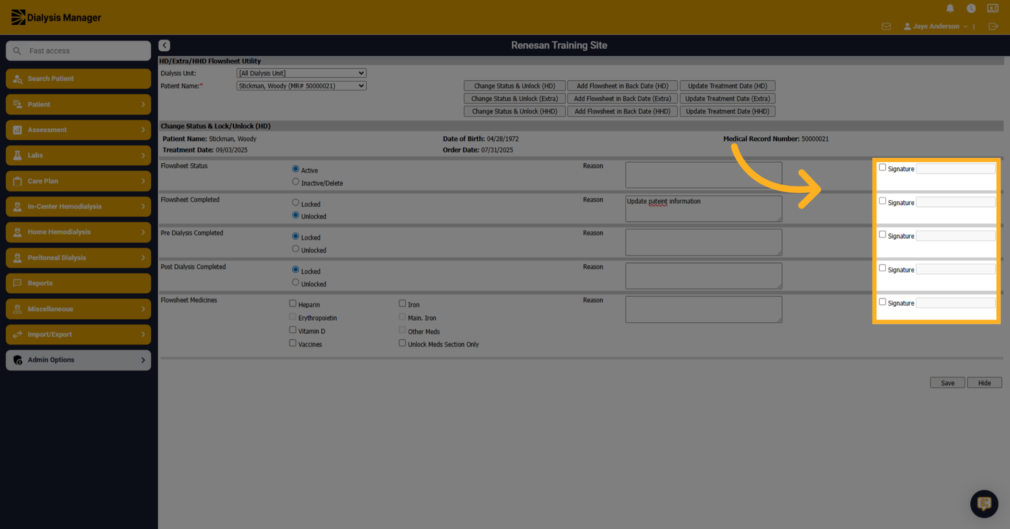Click the Admin Options shield icon

(x=18, y=360)
